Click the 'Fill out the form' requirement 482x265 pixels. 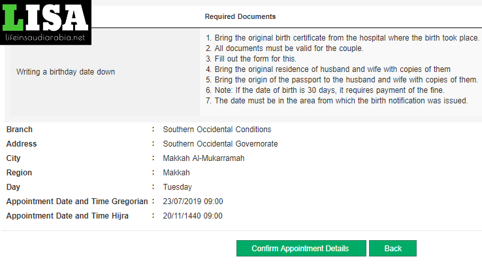pos(251,59)
